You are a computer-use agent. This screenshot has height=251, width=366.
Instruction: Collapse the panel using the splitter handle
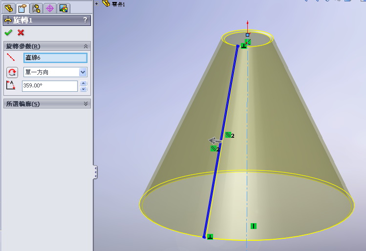tap(95, 172)
